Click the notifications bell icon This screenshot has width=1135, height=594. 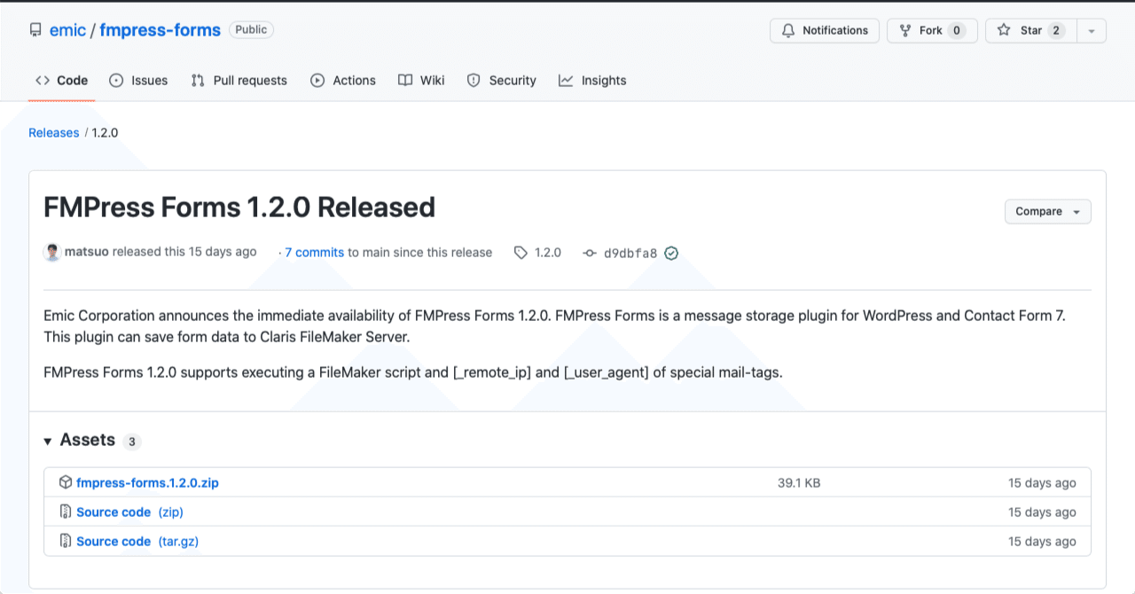pos(788,30)
